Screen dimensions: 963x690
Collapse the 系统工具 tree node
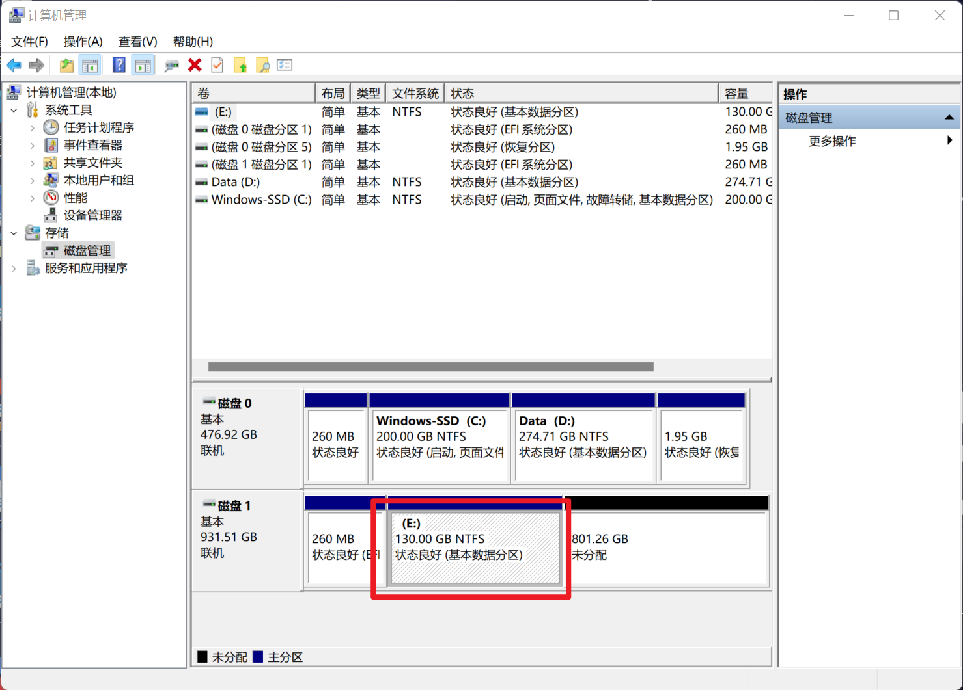[x=14, y=110]
